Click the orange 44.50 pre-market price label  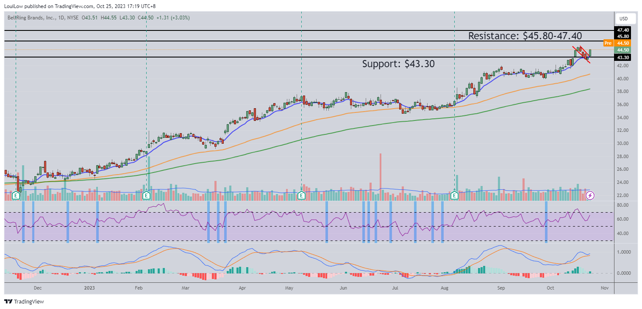(623, 43)
